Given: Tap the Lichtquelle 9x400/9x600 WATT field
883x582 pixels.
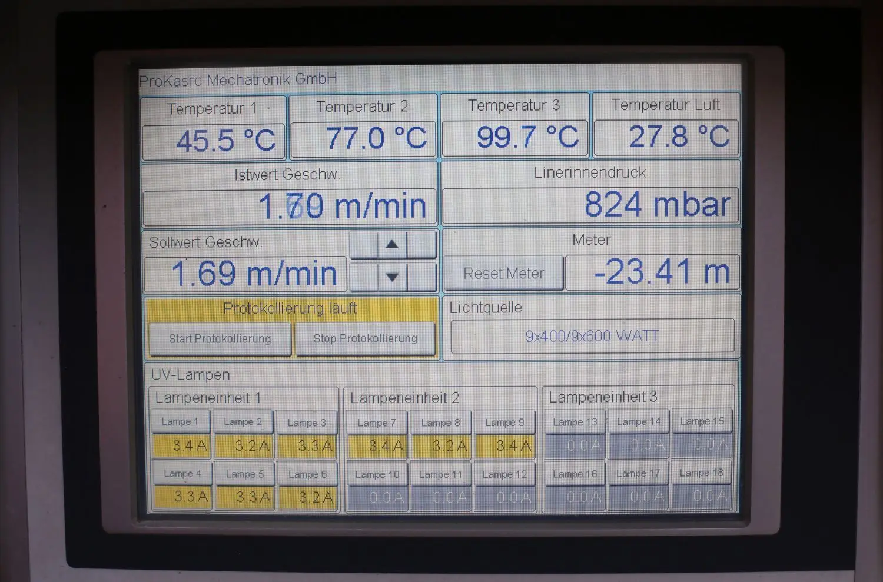Looking at the screenshot, I should click(592, 336).
